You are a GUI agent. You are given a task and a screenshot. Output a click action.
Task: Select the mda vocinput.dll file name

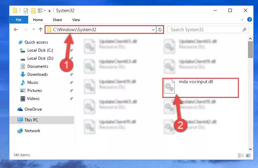click(196, 82)
